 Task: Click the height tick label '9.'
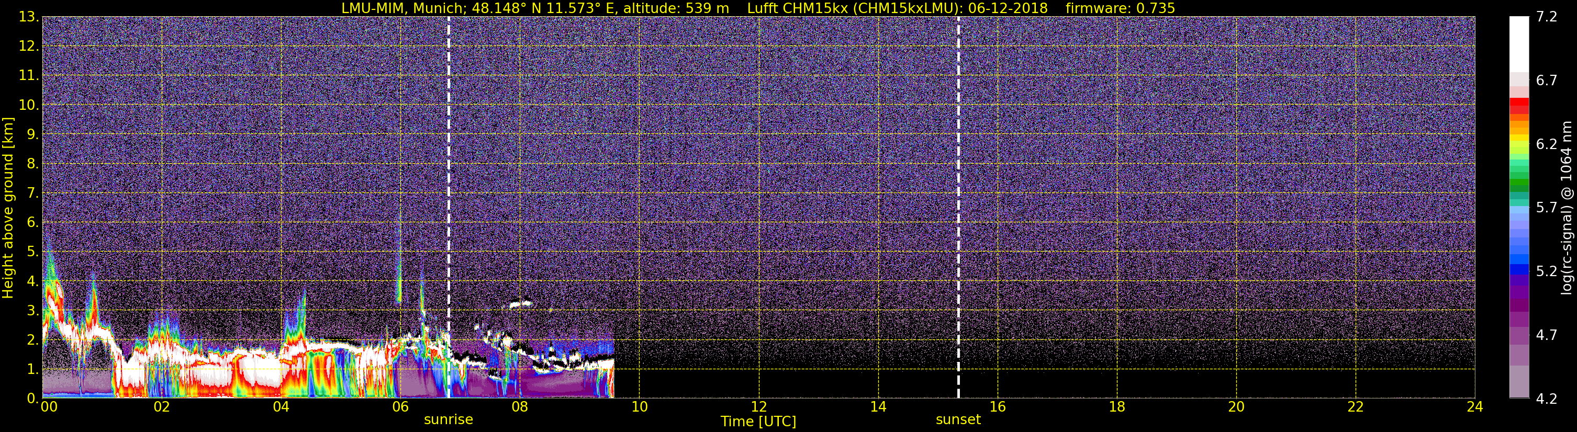(x=32, y=134)
